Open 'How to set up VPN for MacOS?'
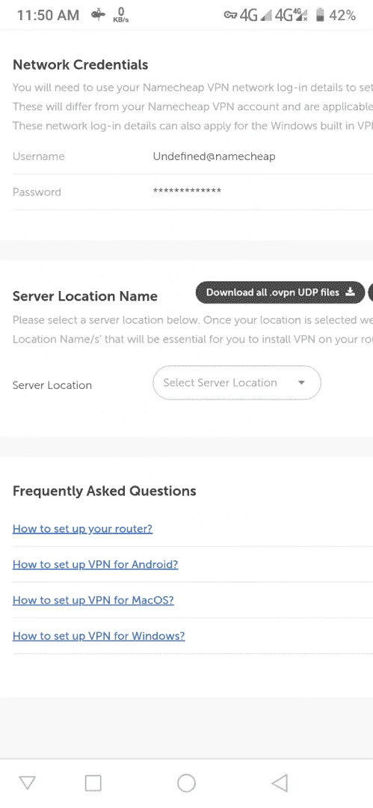373x808 pixels. tap(93, 600)
